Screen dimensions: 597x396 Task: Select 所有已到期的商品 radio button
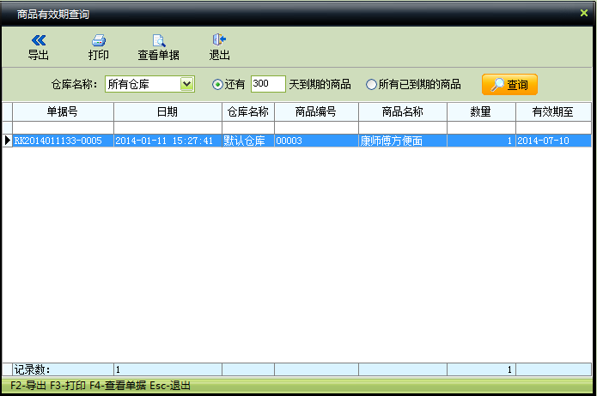click(371, 84)
